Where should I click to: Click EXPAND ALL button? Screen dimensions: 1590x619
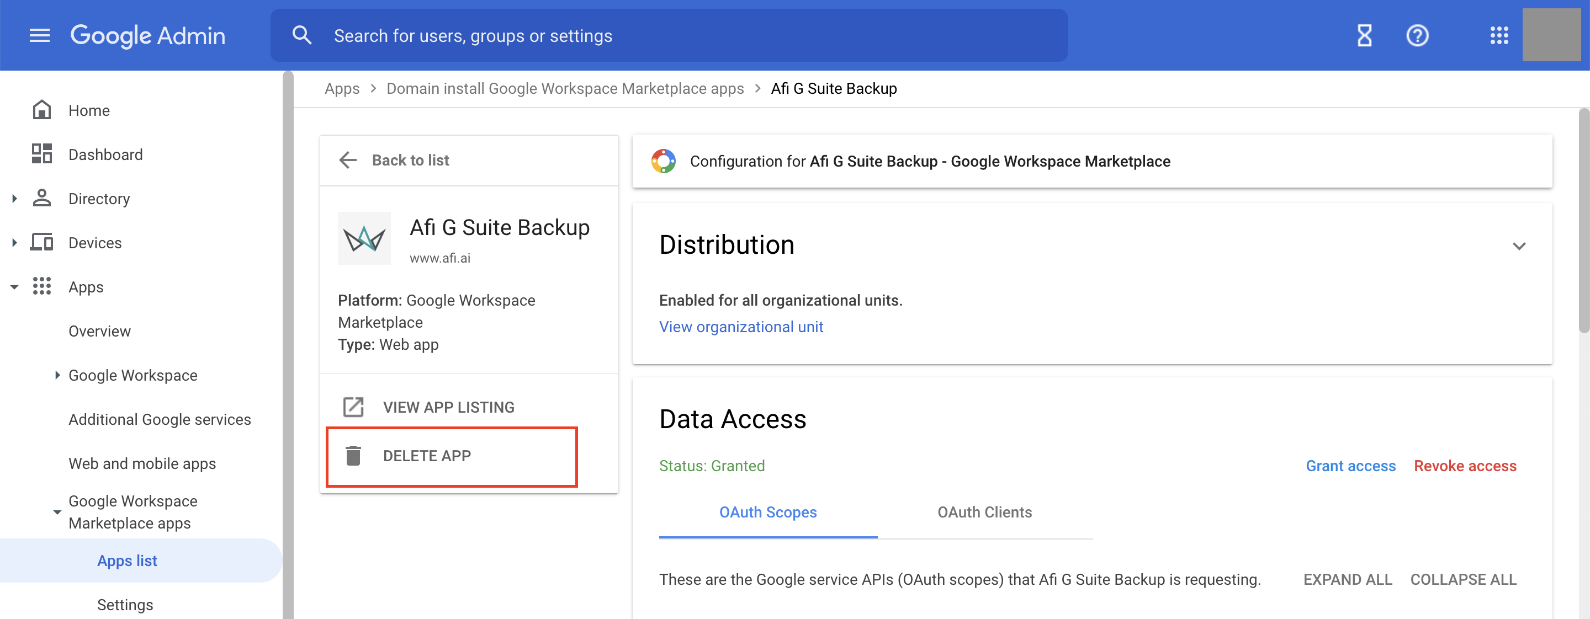[1348, 579]
